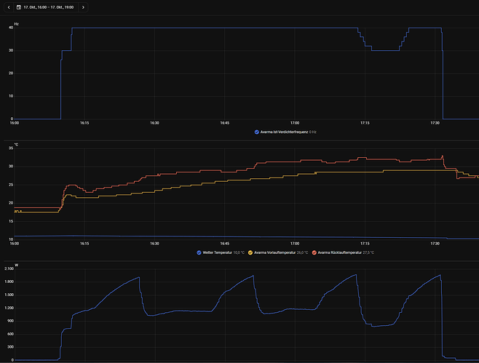This screenshot has width=479, height=363.
Task: Click the 'Avarma Rücklauftemperatur' legend label
Action: point(339,252)
